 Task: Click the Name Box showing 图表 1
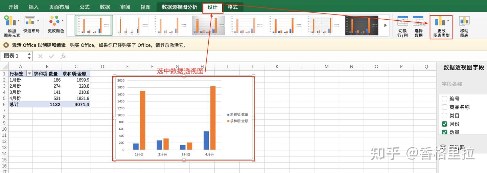pyautogui.click(x=14, y=56)
